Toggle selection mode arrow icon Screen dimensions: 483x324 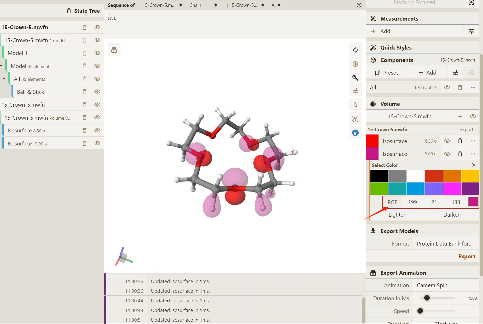(x=355, y=105)
